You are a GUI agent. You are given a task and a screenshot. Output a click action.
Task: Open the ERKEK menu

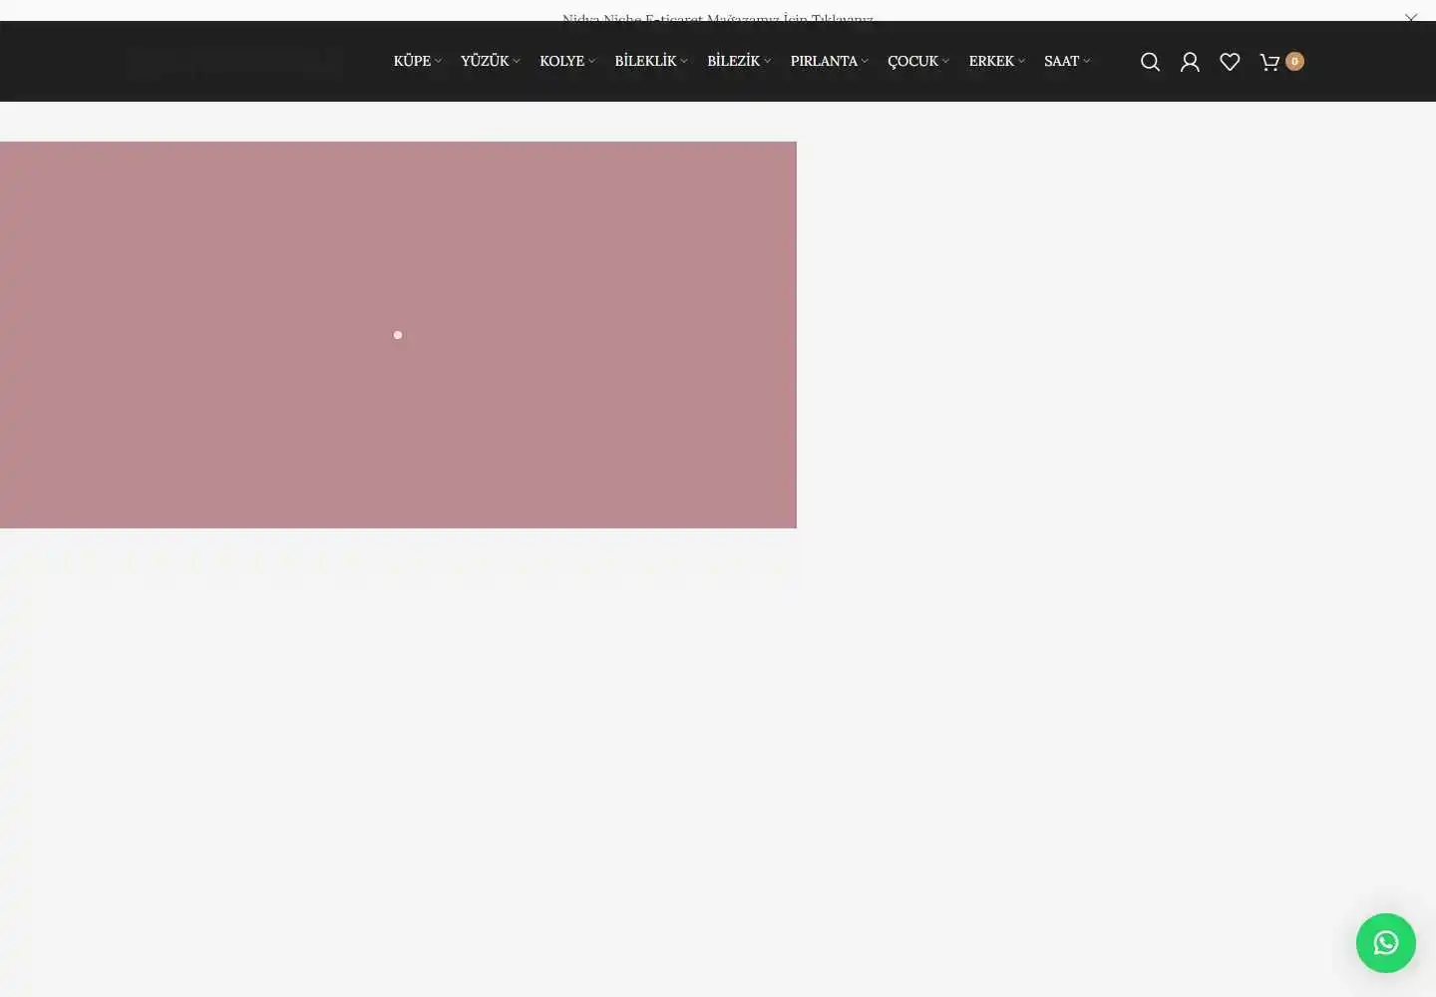pos(991,61)
